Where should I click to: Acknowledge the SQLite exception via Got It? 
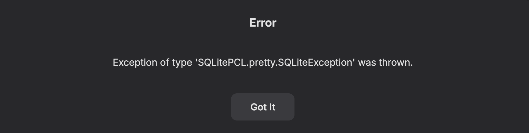[x=263, y=107]
